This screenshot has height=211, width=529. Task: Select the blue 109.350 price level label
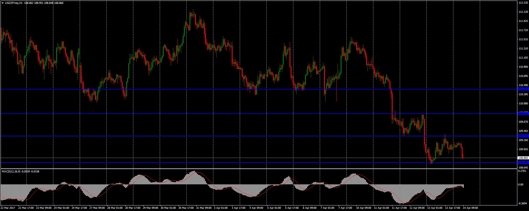pyautogui.click(x=523, y=136)
